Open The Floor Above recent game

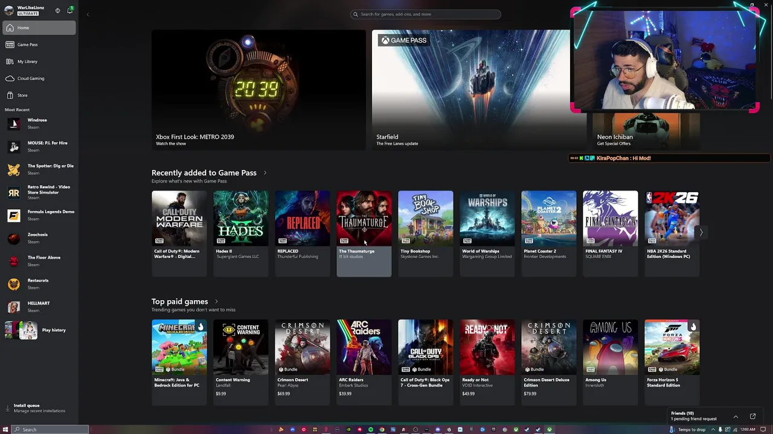coord(39,261)
